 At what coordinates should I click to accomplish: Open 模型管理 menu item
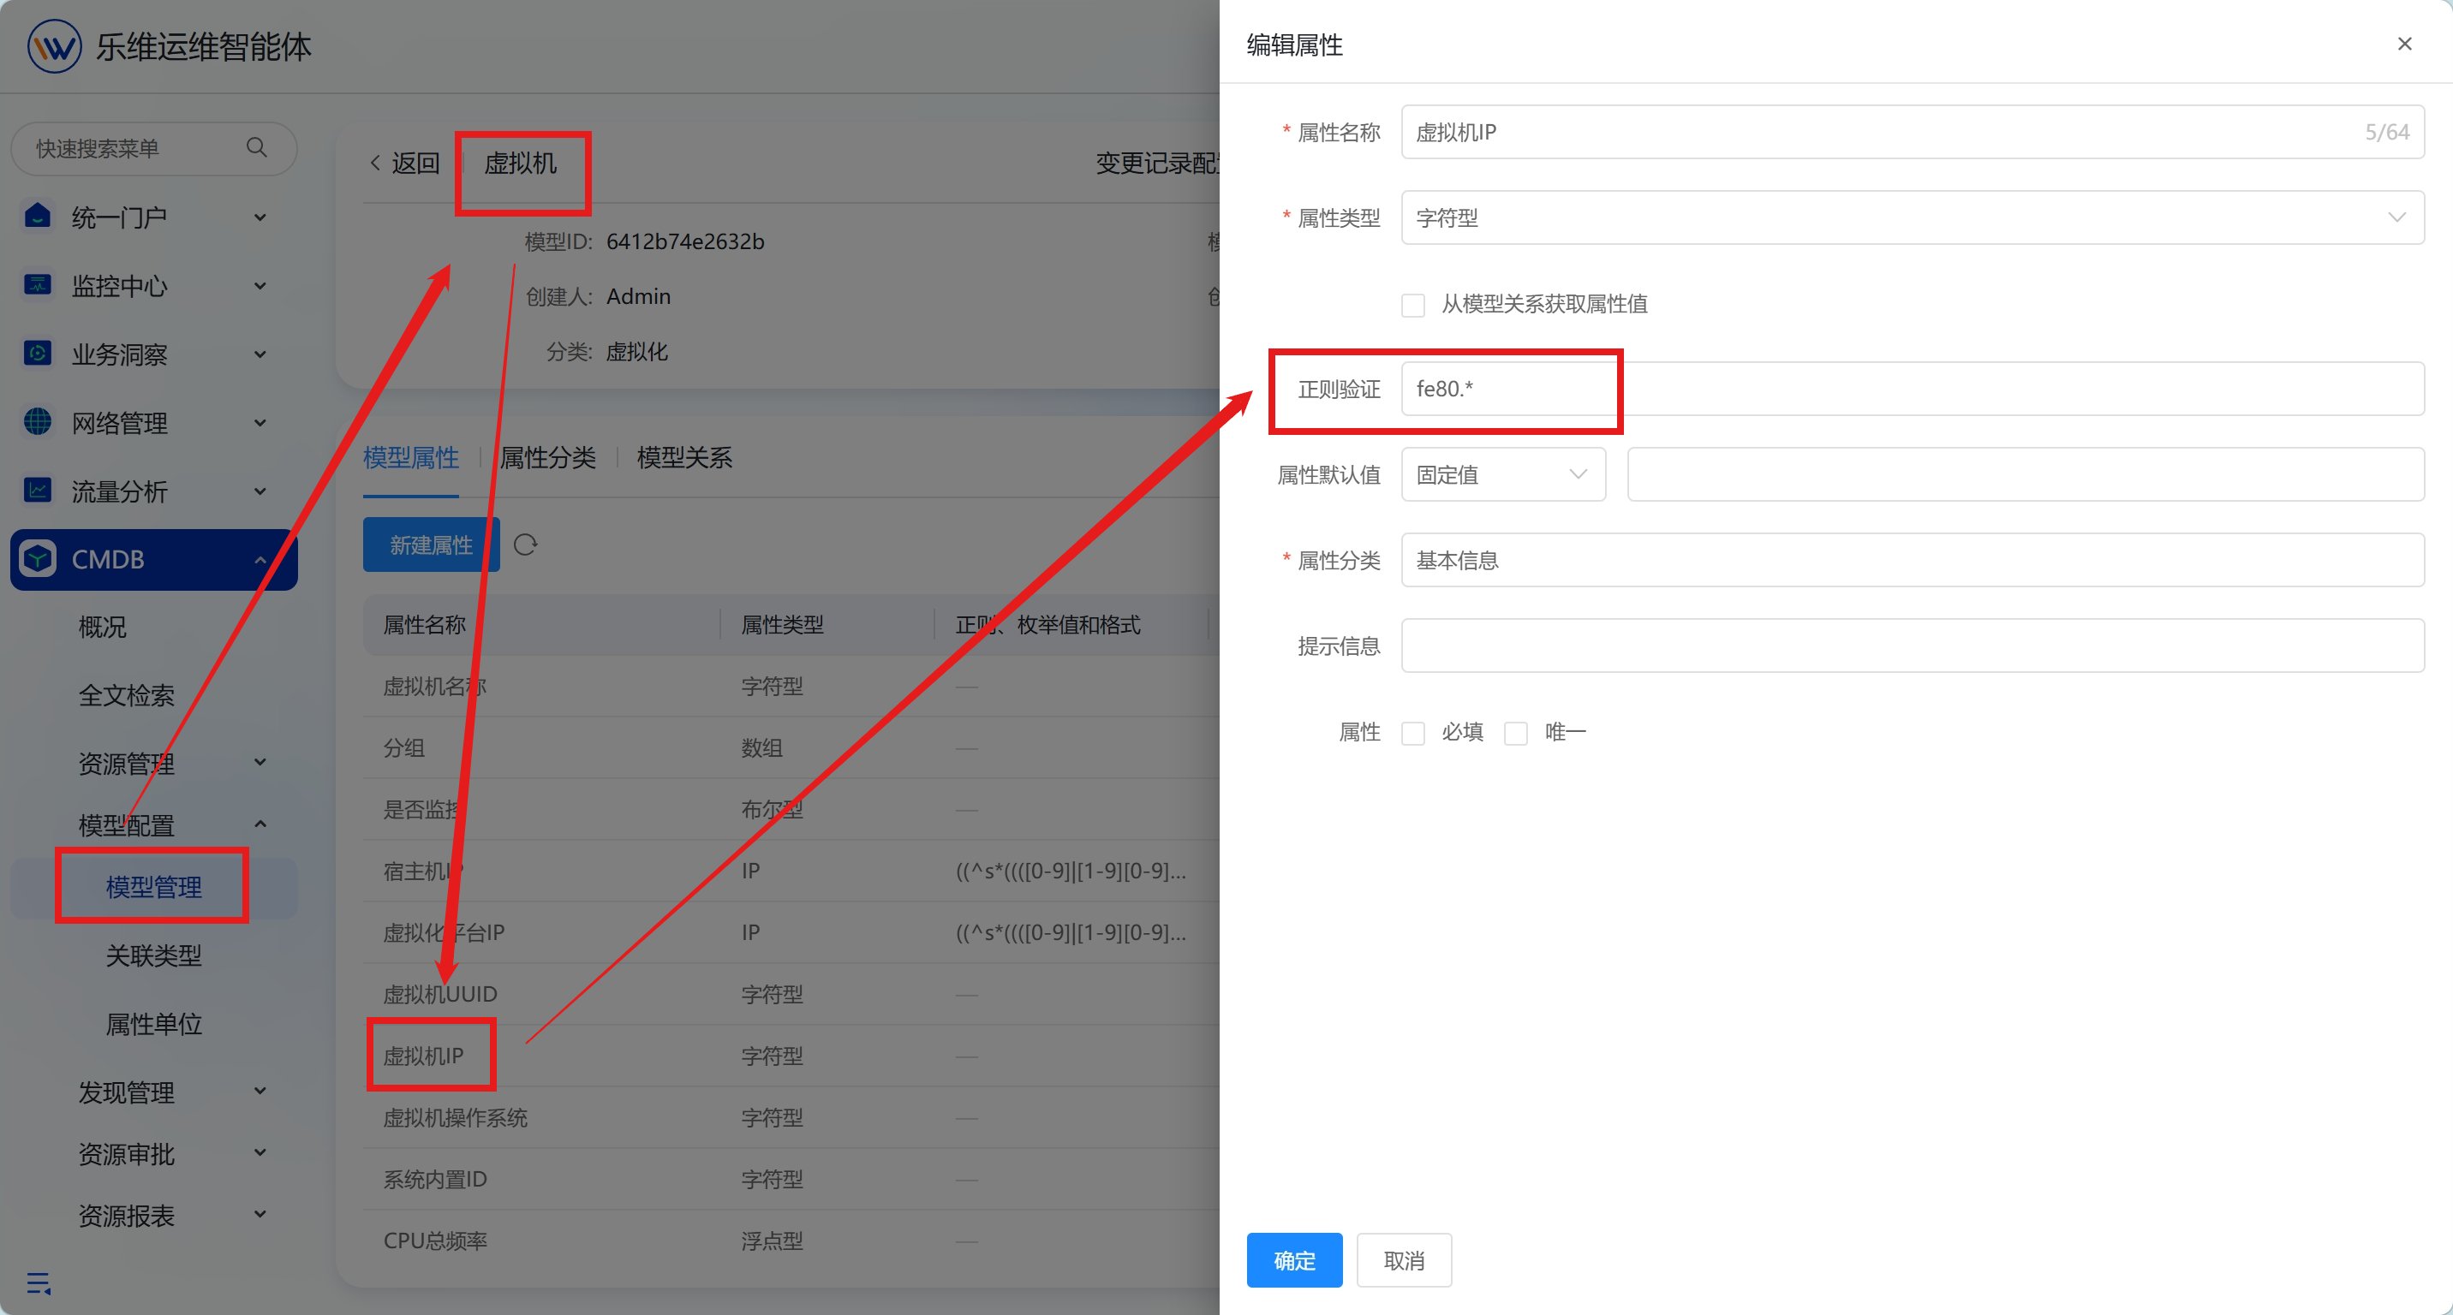point(153,887)
